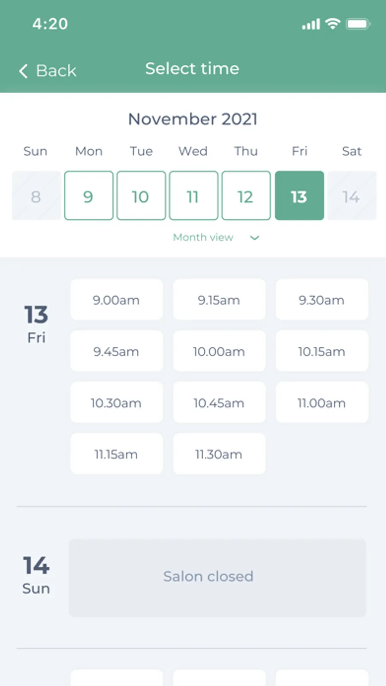The width and height of the screenshot is (386, 686).
Task: Tap the Wi-Fi status icon
Action: pyautogui.click(x=332, y=24)
